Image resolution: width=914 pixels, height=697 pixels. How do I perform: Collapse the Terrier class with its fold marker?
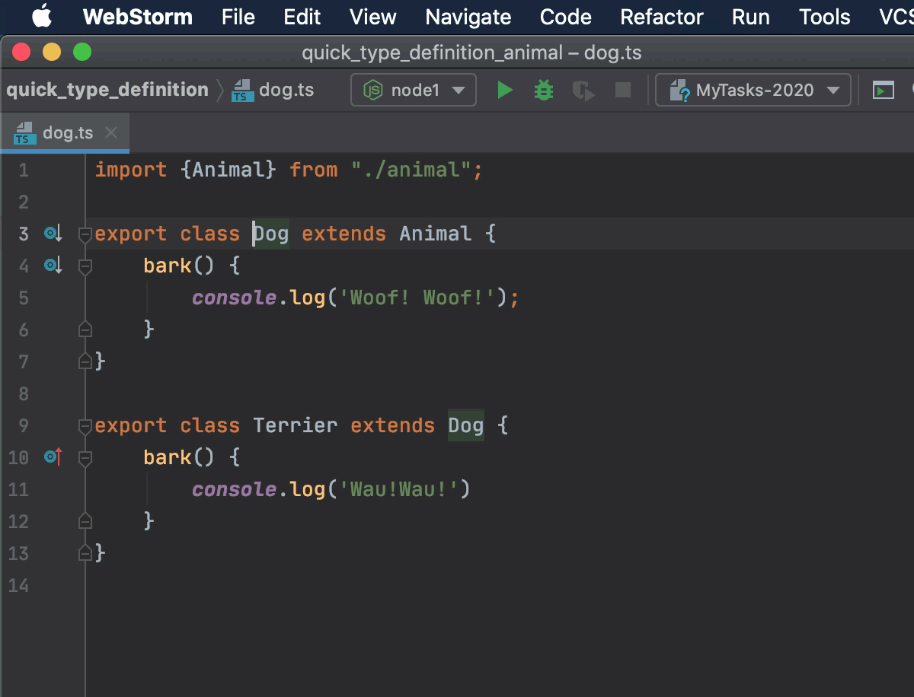(84, 425)
